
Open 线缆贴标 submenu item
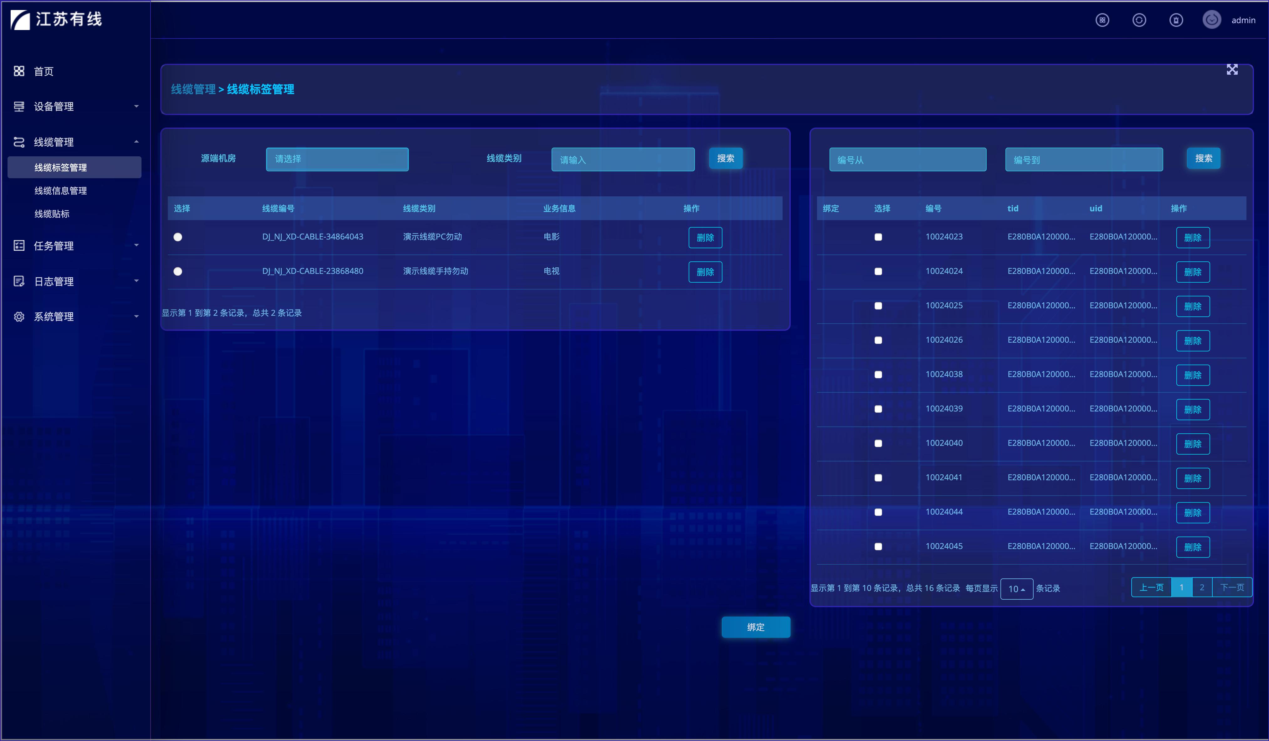pyautogui.click(x=52, y=214)
